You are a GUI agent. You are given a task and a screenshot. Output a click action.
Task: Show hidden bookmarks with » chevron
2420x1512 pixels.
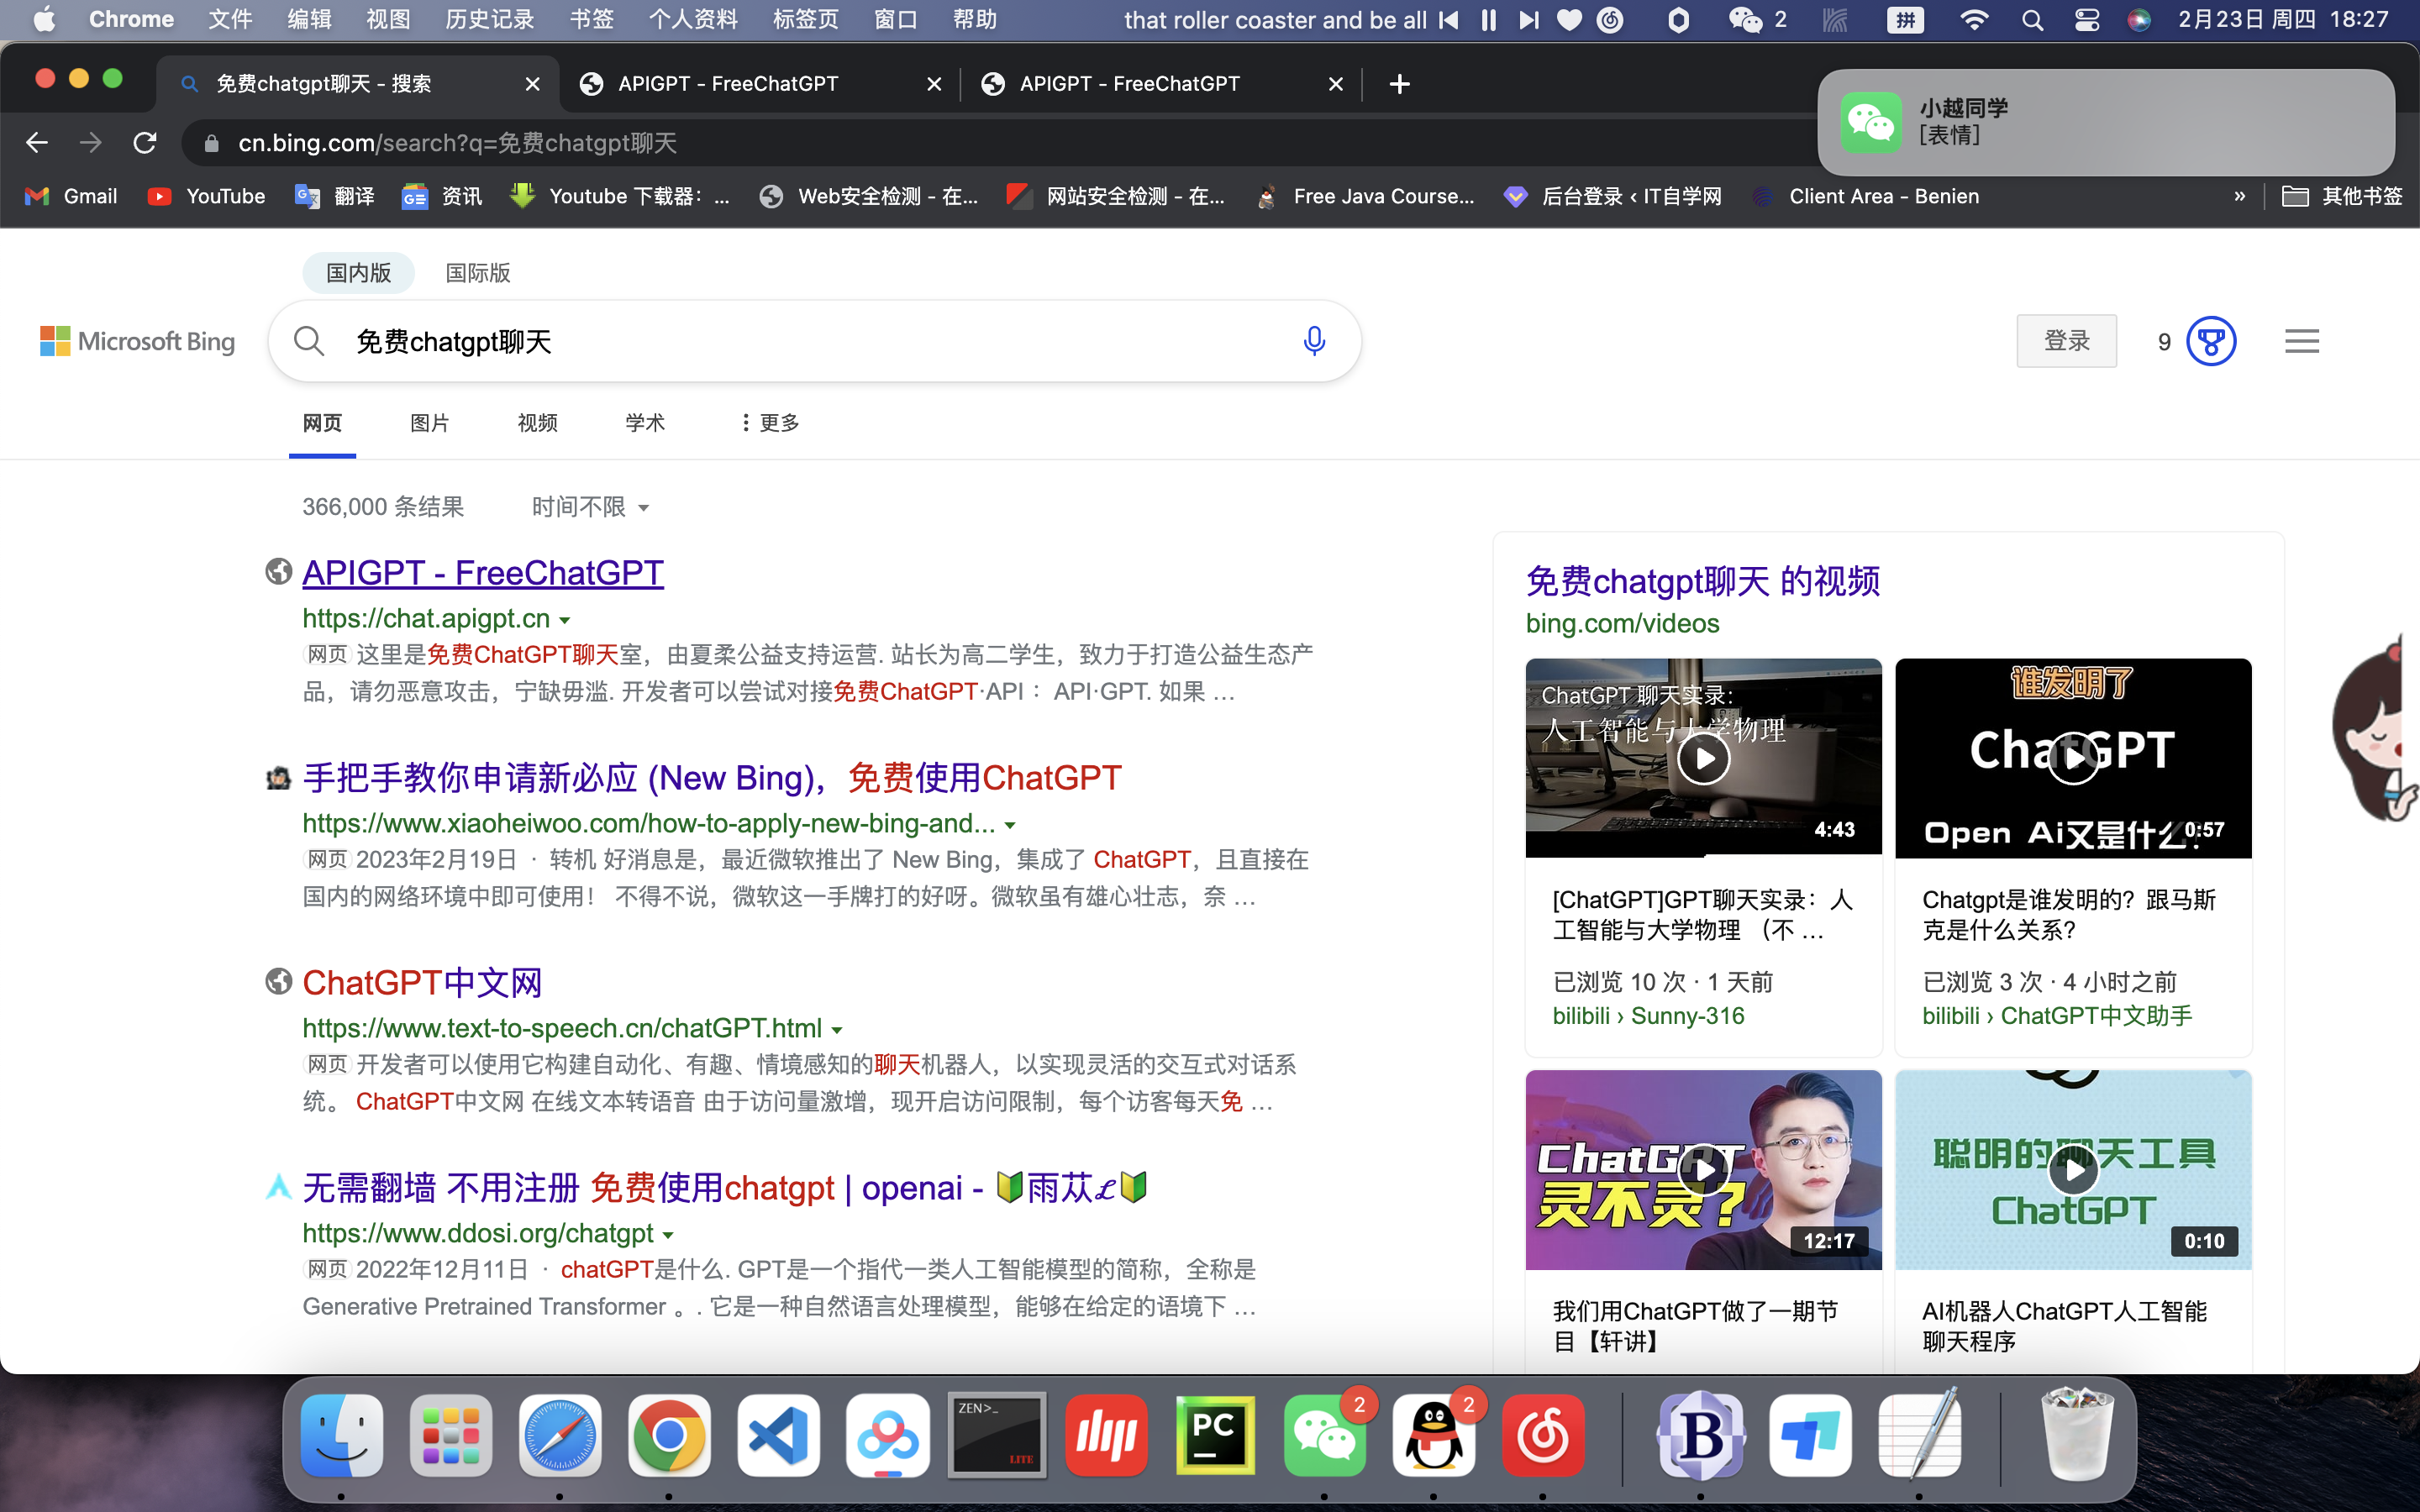click(x=2240, y=196)
